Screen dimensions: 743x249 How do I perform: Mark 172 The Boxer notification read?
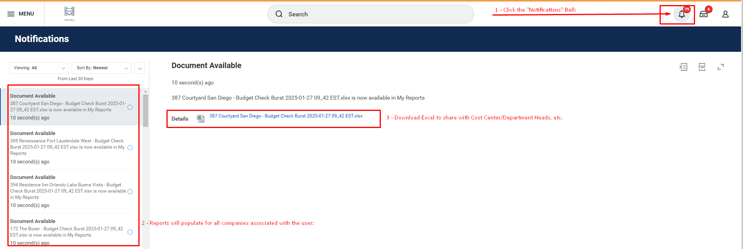[x=130, y=232]
